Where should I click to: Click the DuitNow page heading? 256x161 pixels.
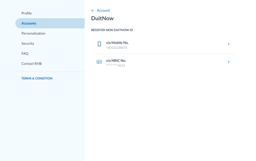(x=102, y=18)
